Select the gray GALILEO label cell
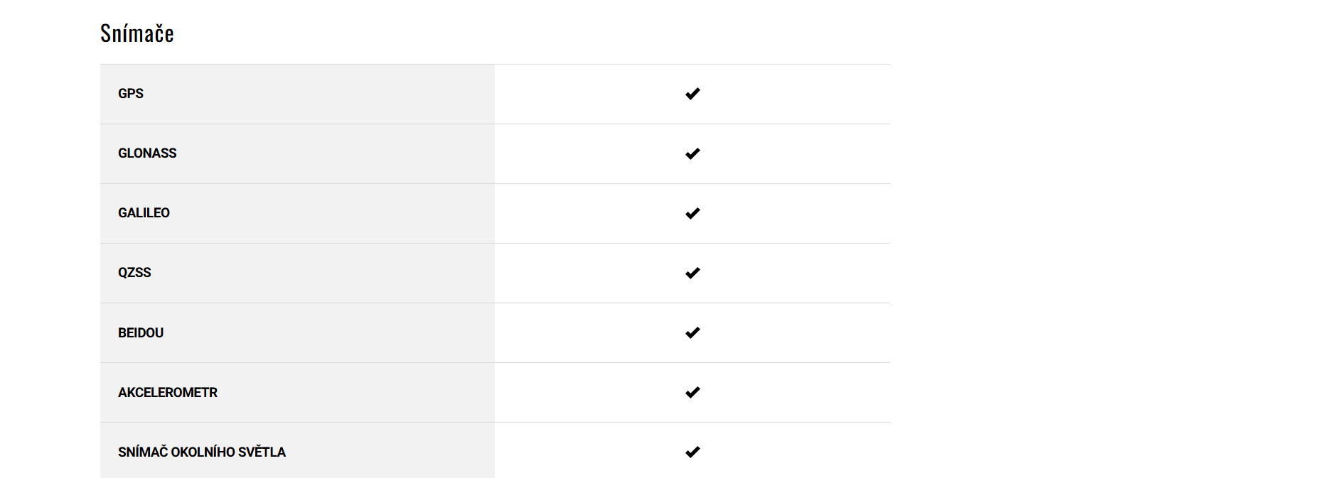 [320, 213]
